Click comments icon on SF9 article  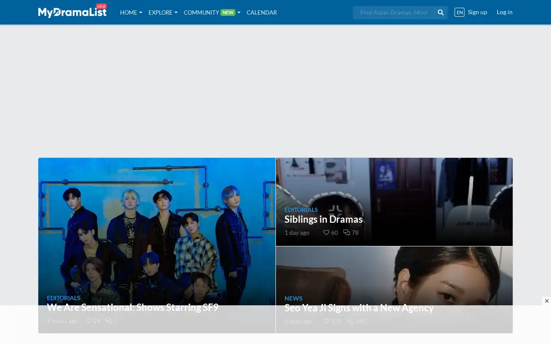(109, 321)
